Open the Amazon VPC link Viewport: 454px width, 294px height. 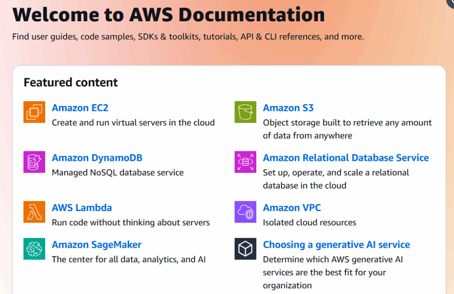coord(292,208)
